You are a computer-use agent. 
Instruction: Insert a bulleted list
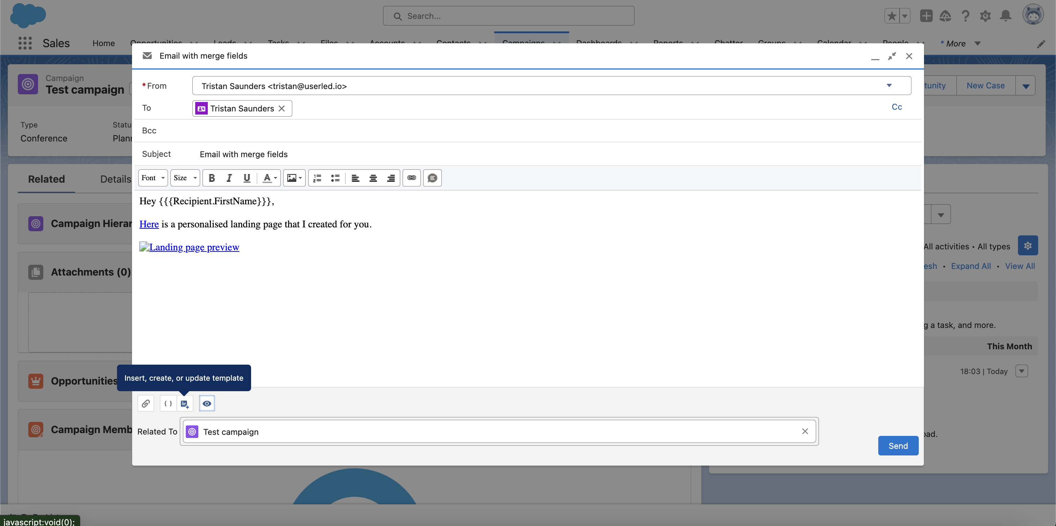point(335,178)
